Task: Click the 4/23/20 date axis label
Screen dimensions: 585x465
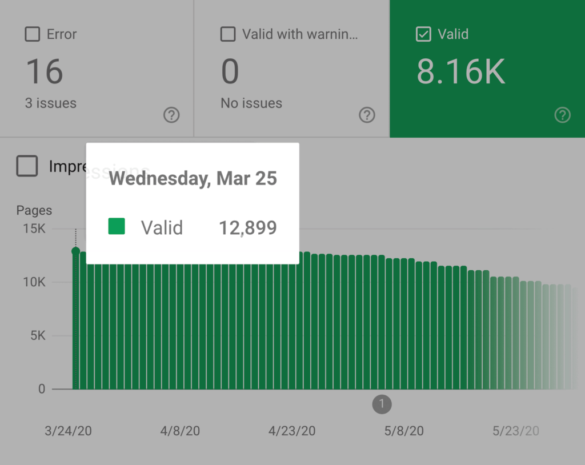Action: coord(292,431)
